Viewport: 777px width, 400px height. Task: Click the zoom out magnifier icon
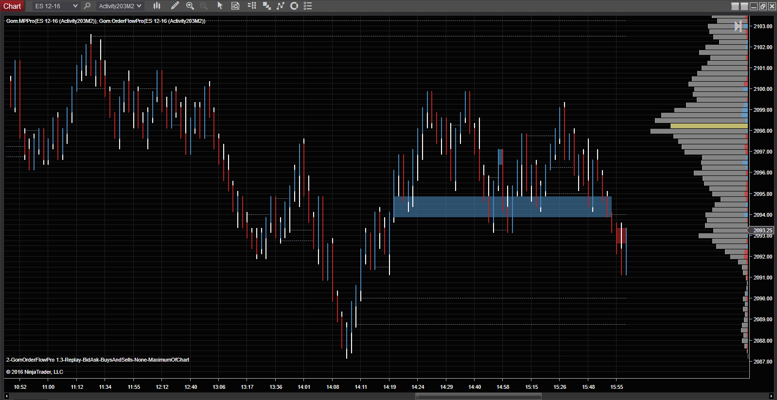[x=204, y=6]
